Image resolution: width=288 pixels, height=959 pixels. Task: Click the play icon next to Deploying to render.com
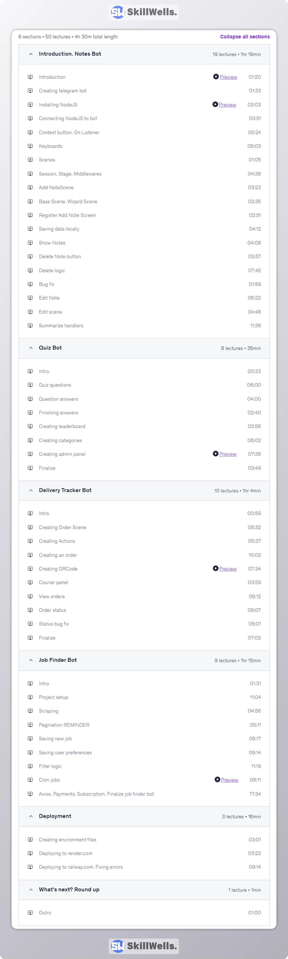coord(30,853)
